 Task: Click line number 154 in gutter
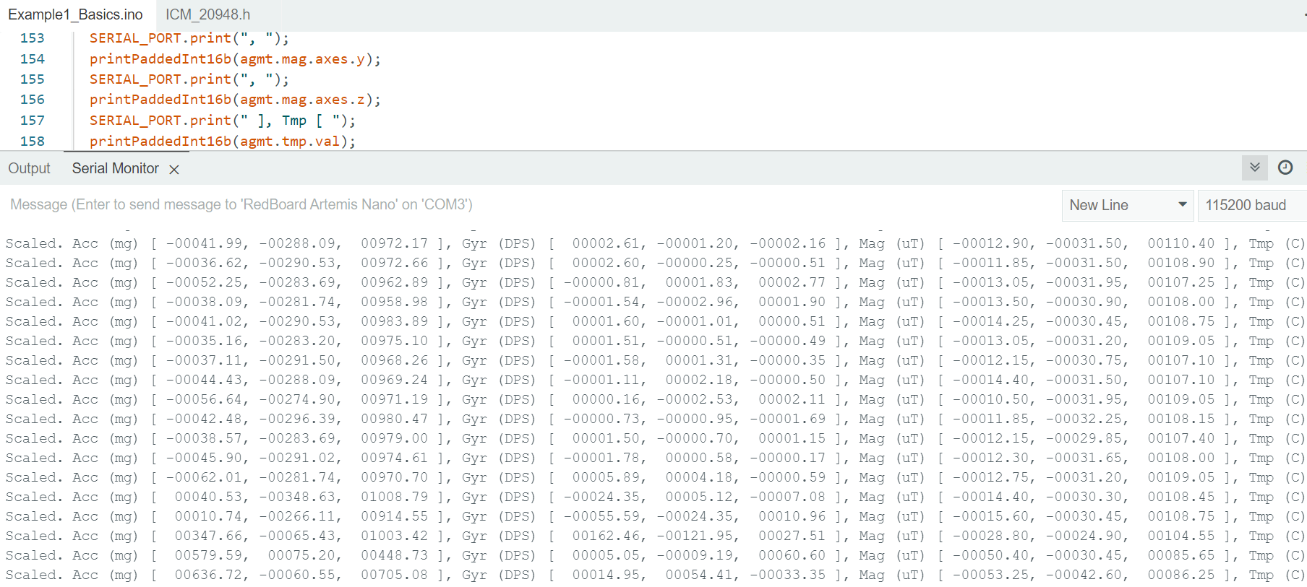[33, 59]
